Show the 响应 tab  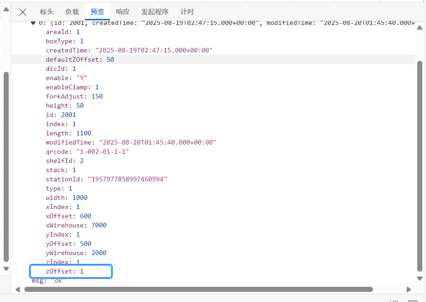[123, 12]
